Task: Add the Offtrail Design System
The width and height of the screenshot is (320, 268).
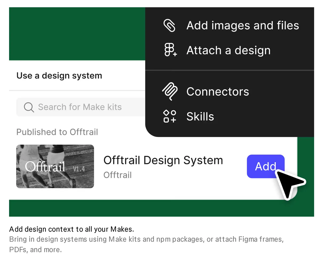Action: coord(266,166)
